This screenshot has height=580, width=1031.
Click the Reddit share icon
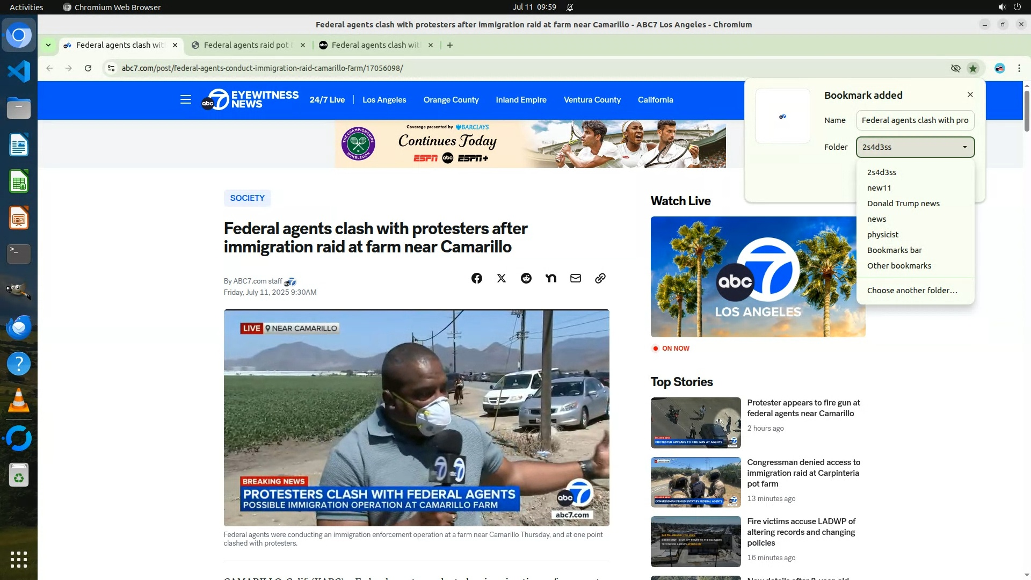click(526, 278)
